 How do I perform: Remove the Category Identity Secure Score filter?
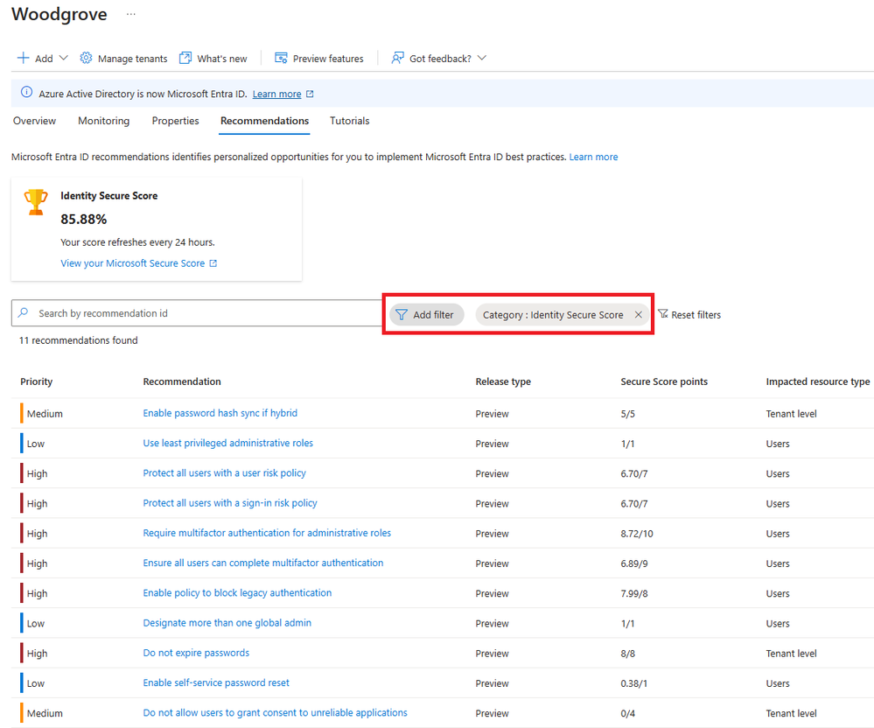[x=638, y=315]
